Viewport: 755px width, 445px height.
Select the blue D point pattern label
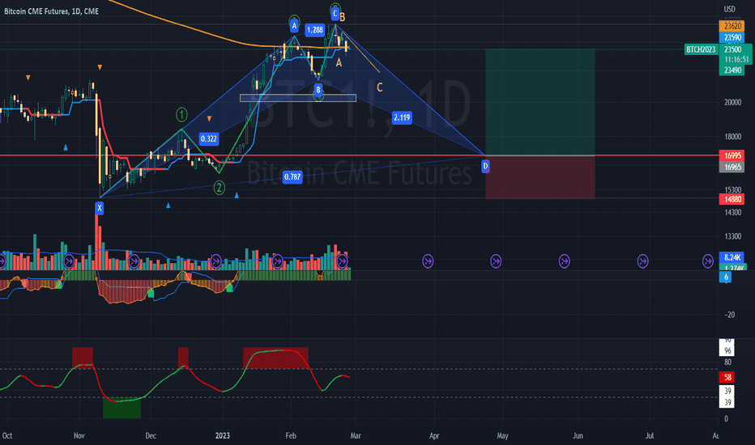pyautogui.click(x=485, y=167)
